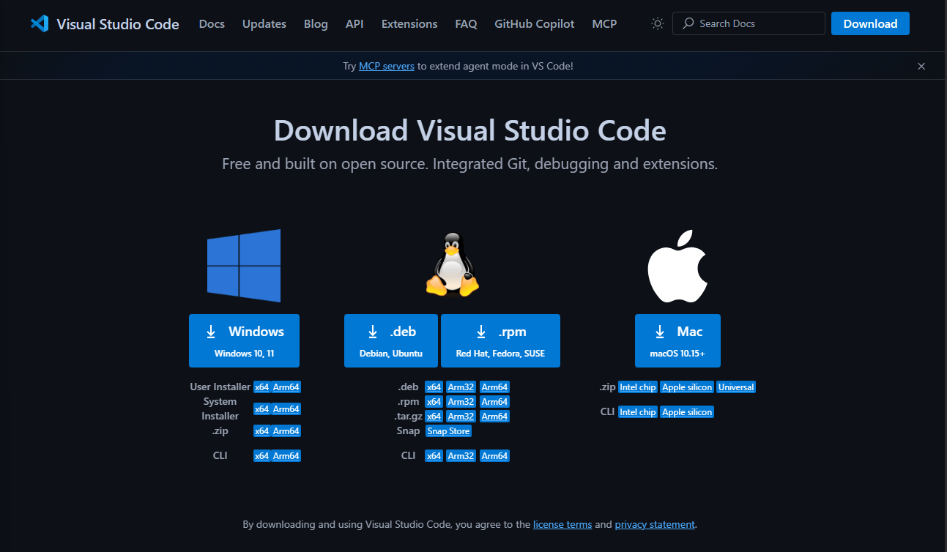Download the .rpm for Red Hat, Fedora, SUSE
947x552 pixels.
point(500,340)
